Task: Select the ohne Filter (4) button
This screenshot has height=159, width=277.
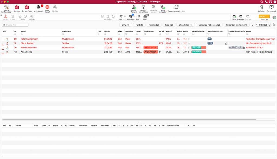Action: click(x=185, y=25)
